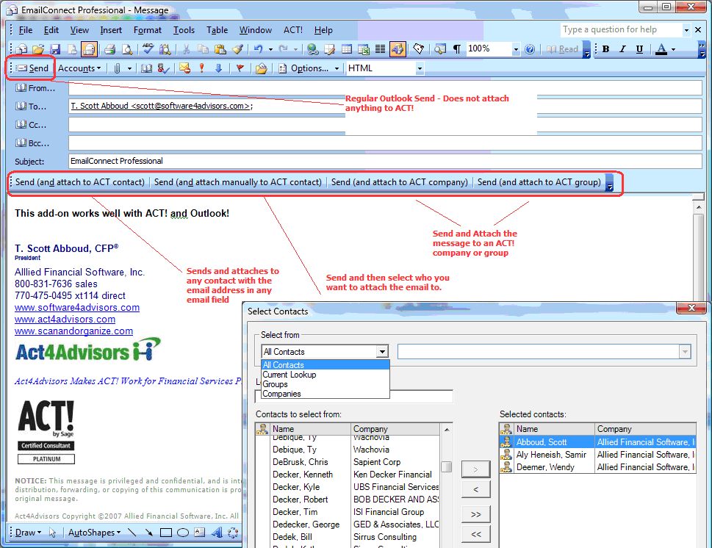712x548 pixels.
Task: Toggle Underline formatting
Action: 640,49
